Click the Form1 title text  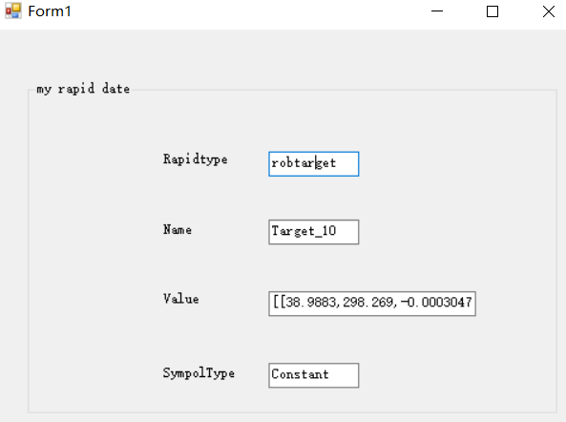pos(50,11)
